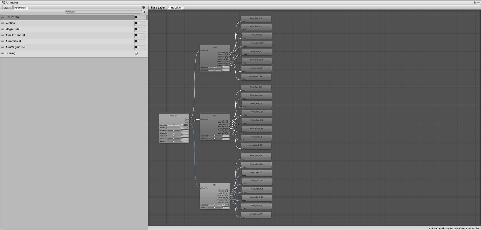This screenshot has width=481, height=230.
Task: Open the Animator window options menu
Action: tap(478, 3)
